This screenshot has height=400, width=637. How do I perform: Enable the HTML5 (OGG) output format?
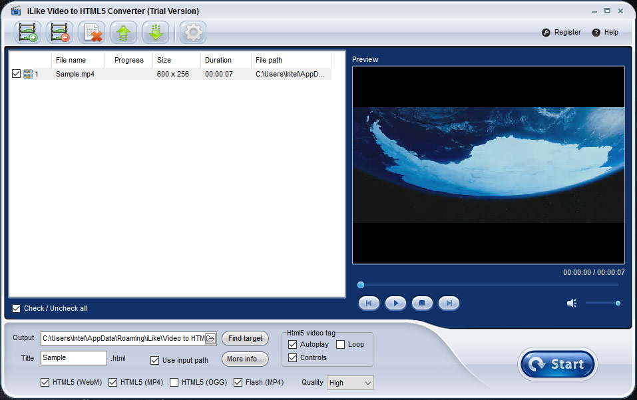pyautogui.click(x=174, y=383)
